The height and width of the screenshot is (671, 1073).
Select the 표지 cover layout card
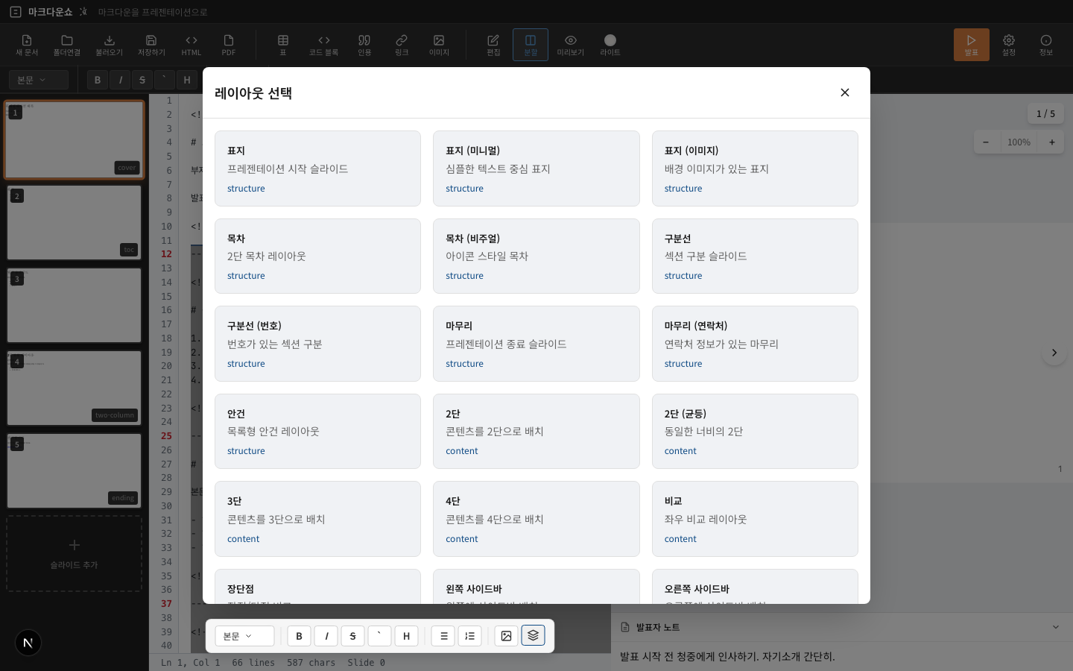click(x=317, y=168)
